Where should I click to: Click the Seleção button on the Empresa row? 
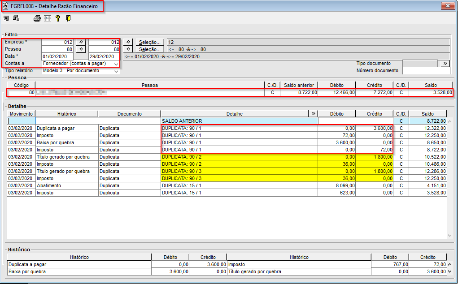coord(149,42)
